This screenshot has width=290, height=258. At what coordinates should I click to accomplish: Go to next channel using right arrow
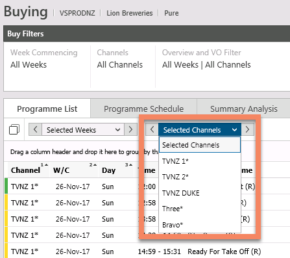[x=247, y=129]
